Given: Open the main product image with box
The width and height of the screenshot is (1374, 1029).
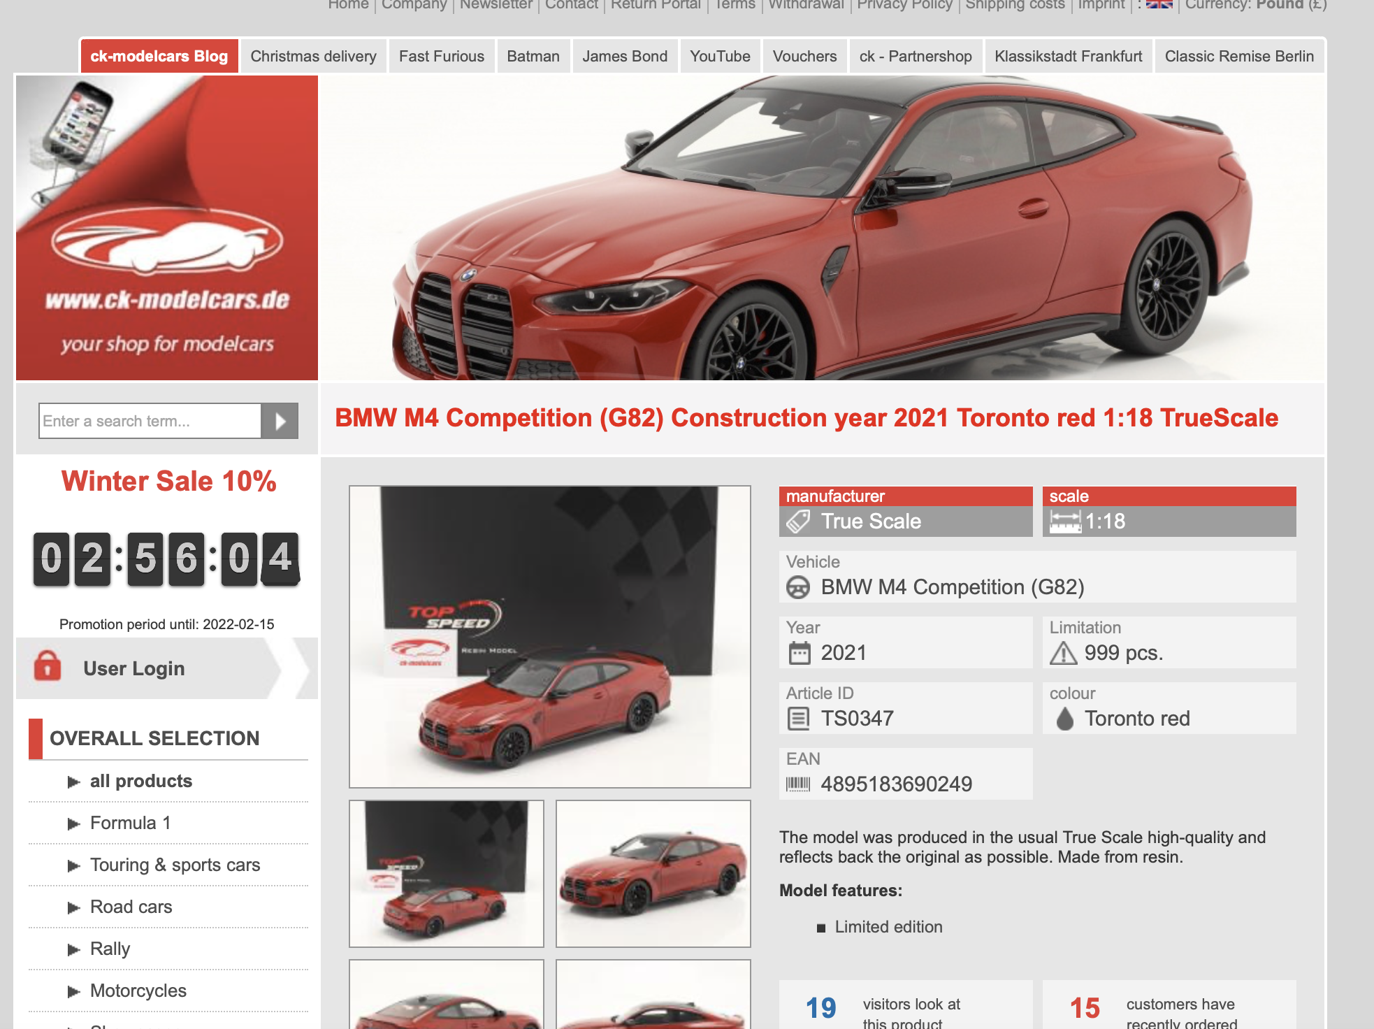Looking at the screenshot, I should 550,637.
